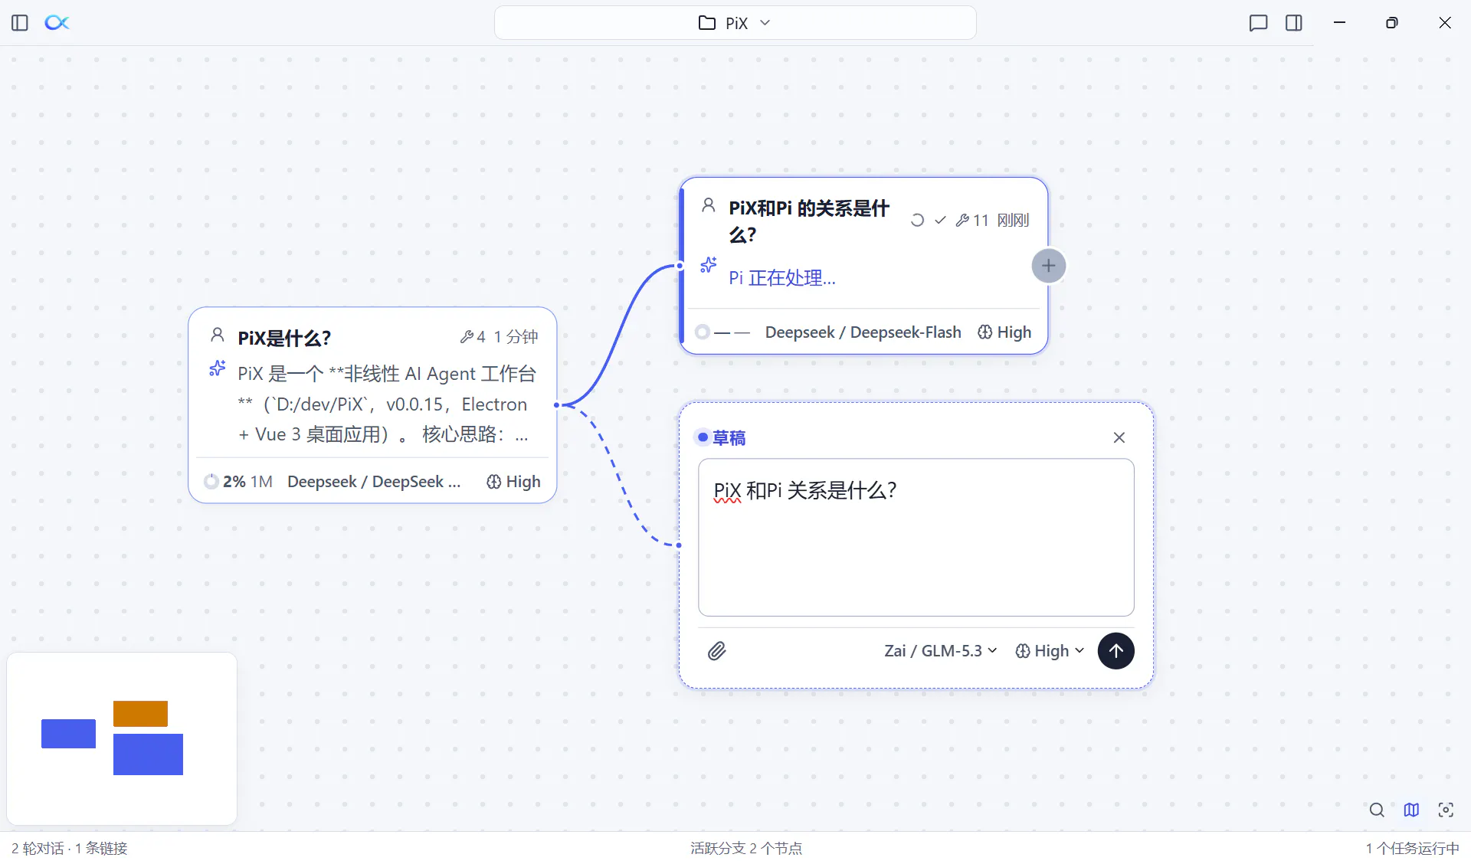This screenshot has width=1471, height=864.
Task: Click the 'PiX和Pi 的关系是什么?' card title
Action: (x=809, y=221)
